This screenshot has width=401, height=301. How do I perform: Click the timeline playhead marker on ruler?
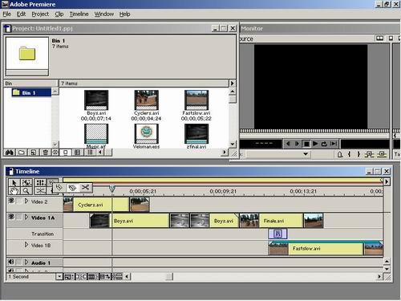point(112,189)
